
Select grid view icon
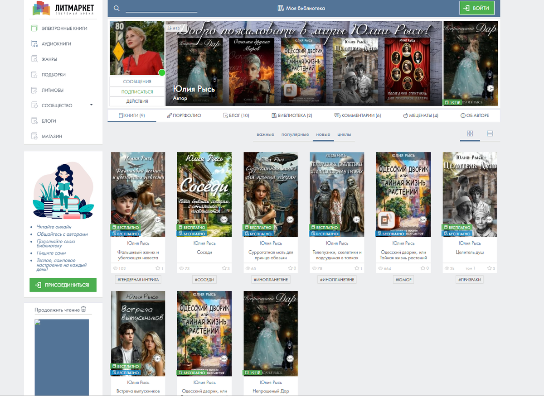coord(470,134)
